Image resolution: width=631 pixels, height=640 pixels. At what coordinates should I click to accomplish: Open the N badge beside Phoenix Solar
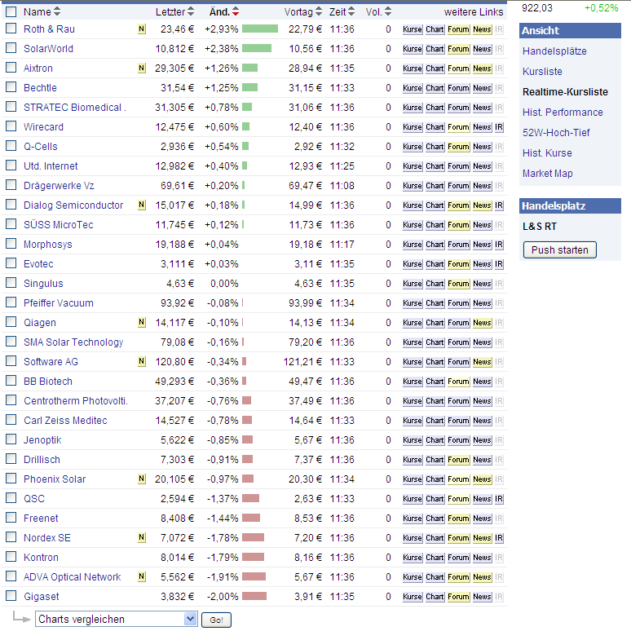(x=142, y=479)
